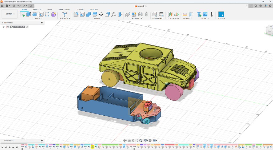Select the Revolve tool
273x150 pixels.
(35, 14)
